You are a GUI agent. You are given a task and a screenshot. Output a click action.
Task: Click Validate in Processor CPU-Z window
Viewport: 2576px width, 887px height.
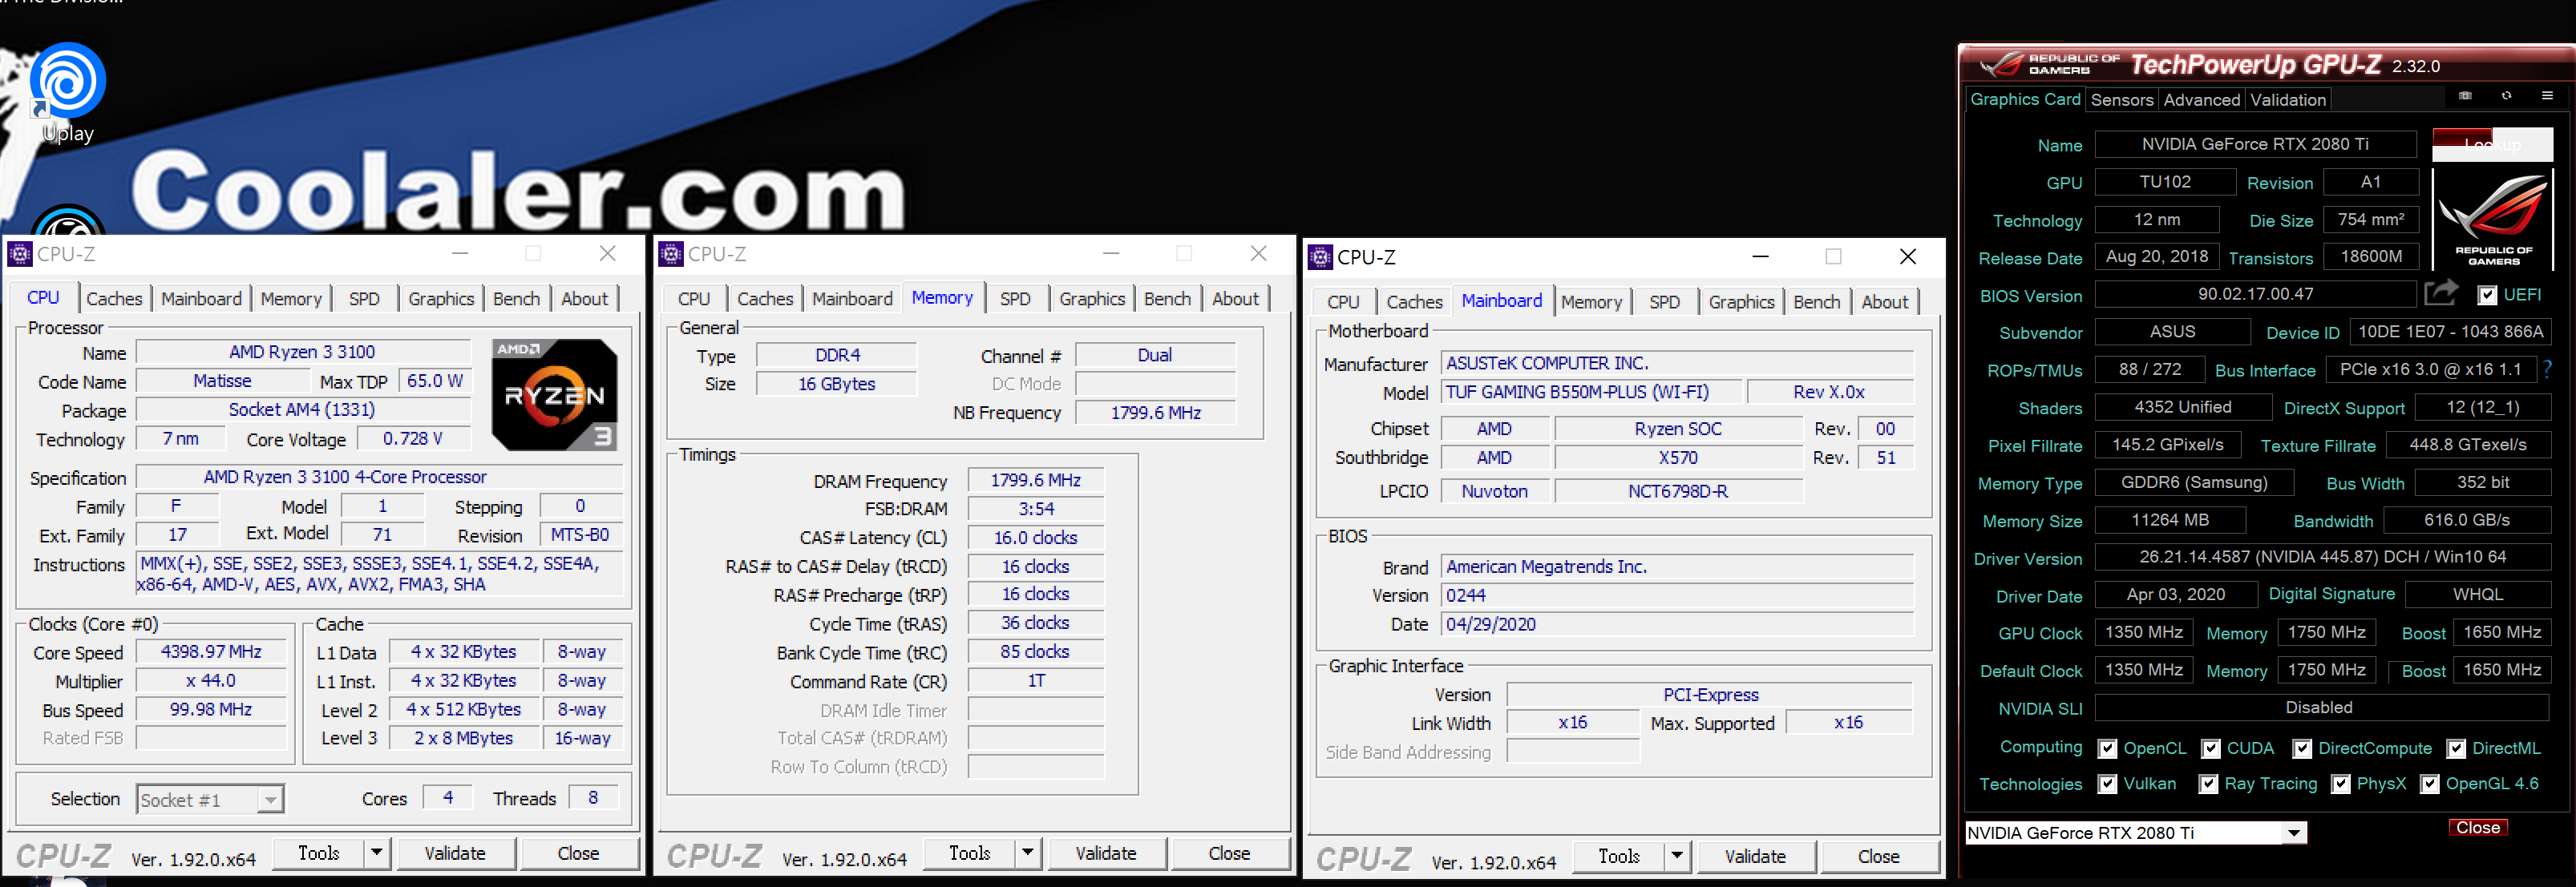pos(455,853)
